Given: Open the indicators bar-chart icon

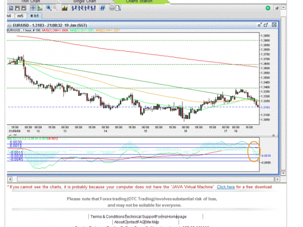Looking at the screenshot, I should 64,8.
